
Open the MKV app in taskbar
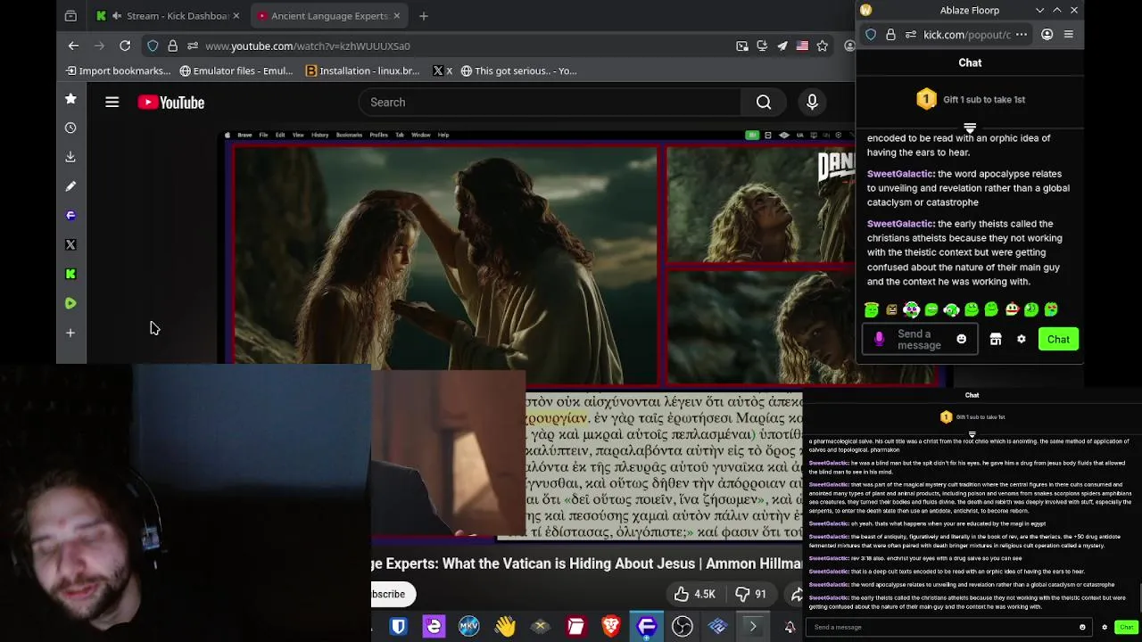[x=469, y=627]
